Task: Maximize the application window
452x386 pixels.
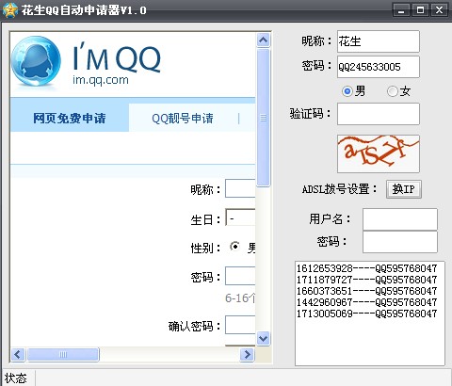Action: [x=420, y=10]
